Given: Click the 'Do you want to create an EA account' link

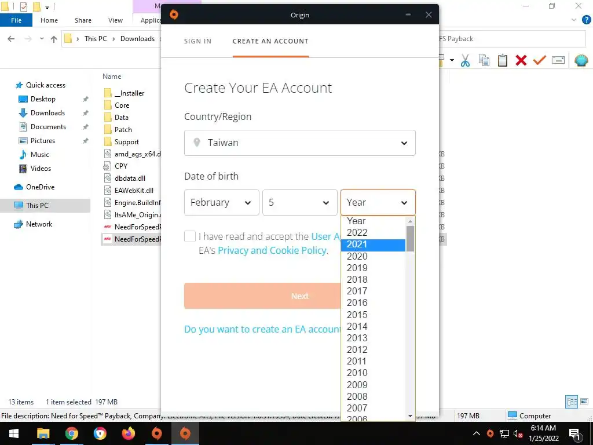Looking at the screenshot, I should click(x=262, y=329).
